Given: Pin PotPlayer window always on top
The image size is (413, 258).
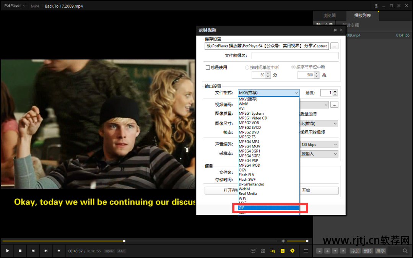Looking at the screenshot, I should point(376,6).
